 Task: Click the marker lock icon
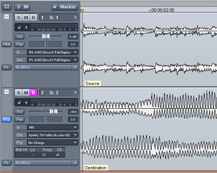click(x=55, y=7)
